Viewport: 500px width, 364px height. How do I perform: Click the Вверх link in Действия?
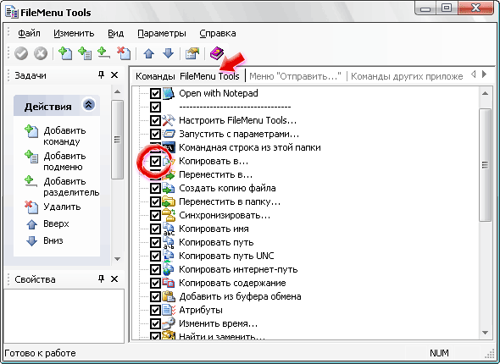point(56,223)
